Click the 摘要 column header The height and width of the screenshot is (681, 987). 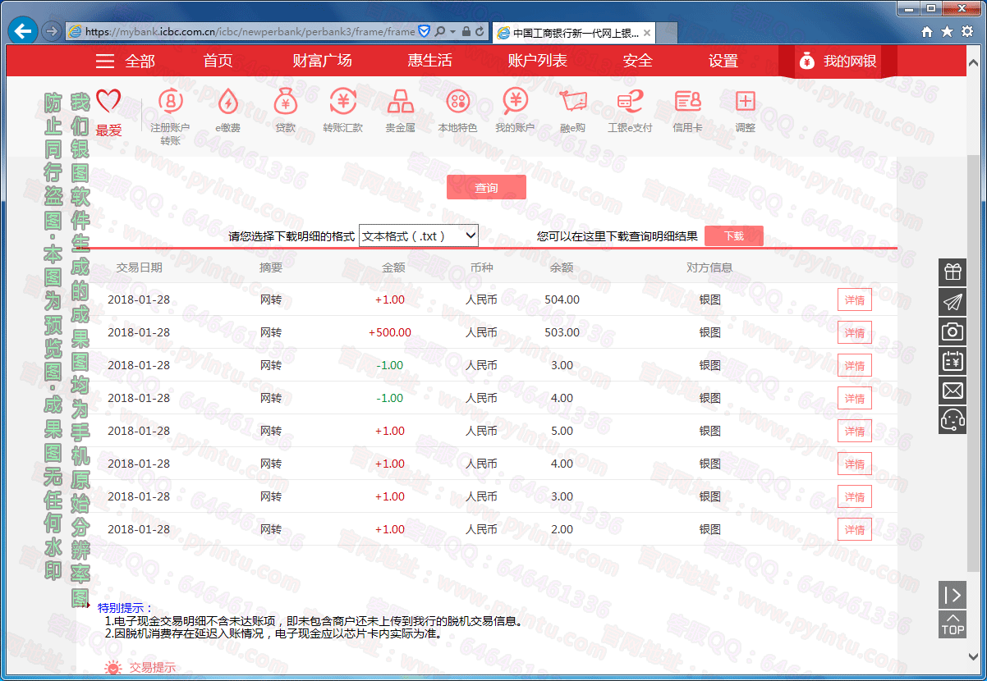[271, 267]
